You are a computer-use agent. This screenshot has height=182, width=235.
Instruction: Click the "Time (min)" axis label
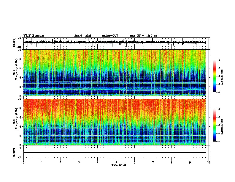point(119,165)
